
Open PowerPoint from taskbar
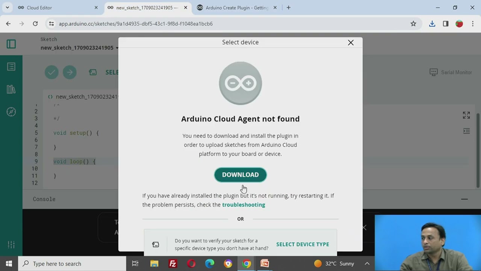coord(265,263)
